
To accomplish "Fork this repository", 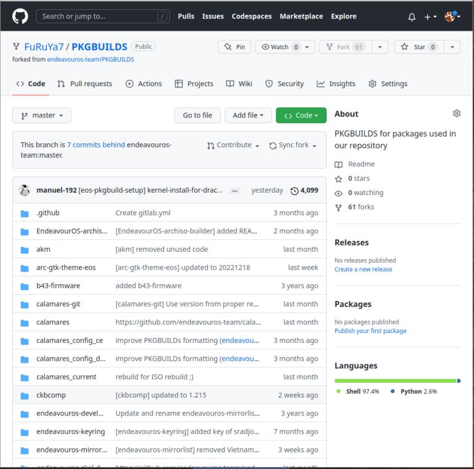I will (x=345, y=47).
